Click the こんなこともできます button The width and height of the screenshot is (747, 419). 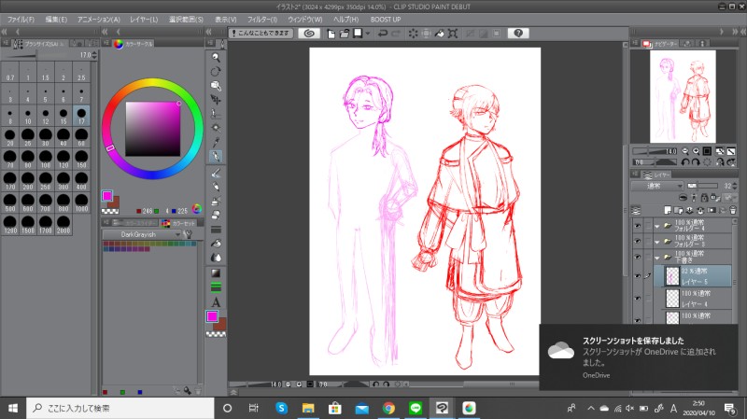pyautogui.click(x=261, y=33)
